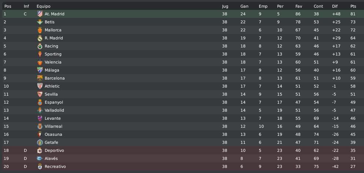Sort by the Dif column header
The width and height of the screenshot is (364, 173).
[335, 6]
